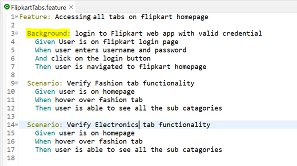This screenshot has width=297, height=166.
Task: Click the Feature keyword on line 1
Action: pos(35,17)
